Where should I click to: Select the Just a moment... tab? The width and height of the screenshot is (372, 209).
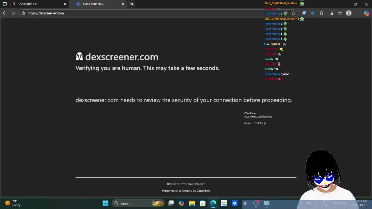(99, 4)
